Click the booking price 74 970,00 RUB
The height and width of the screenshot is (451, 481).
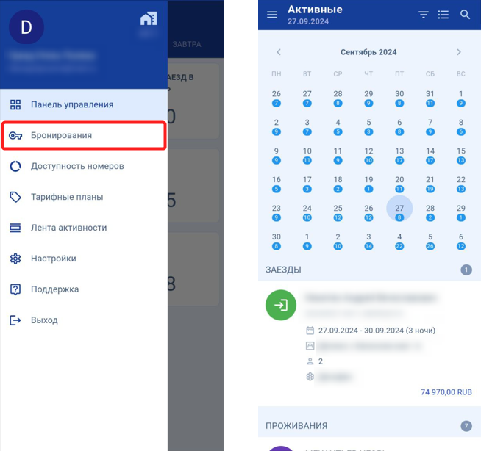click(446, 392)
